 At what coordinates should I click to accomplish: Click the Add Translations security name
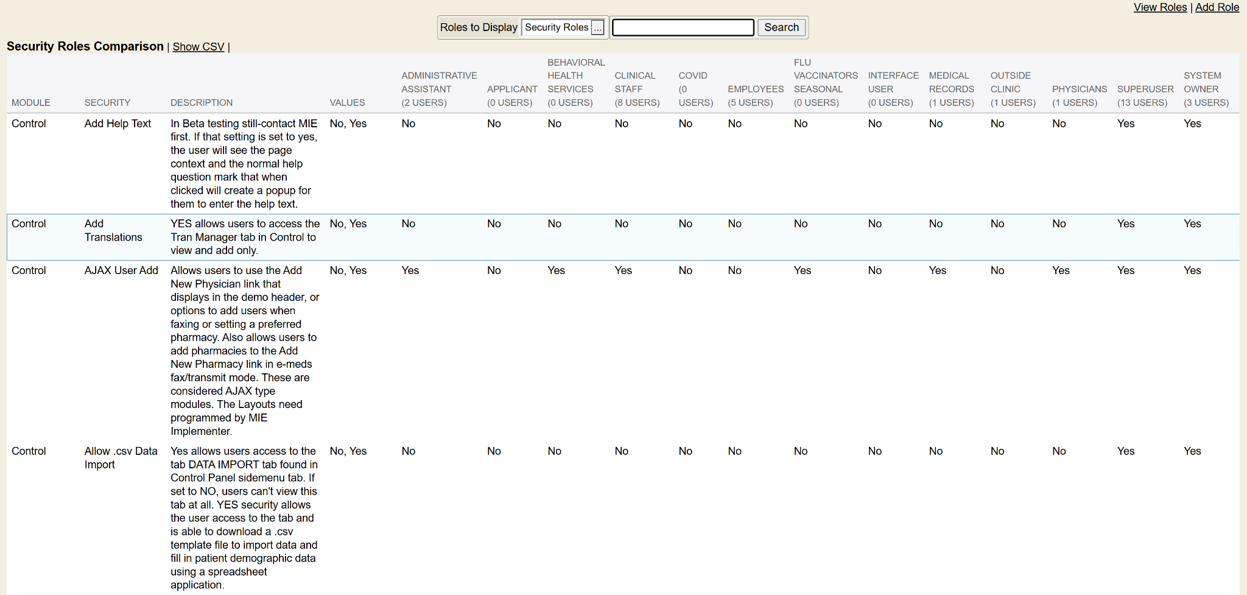(x=113, y=231)
